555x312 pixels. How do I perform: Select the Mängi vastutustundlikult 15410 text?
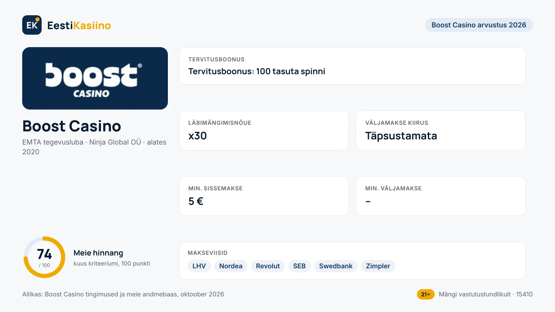[x=486, y=294]
